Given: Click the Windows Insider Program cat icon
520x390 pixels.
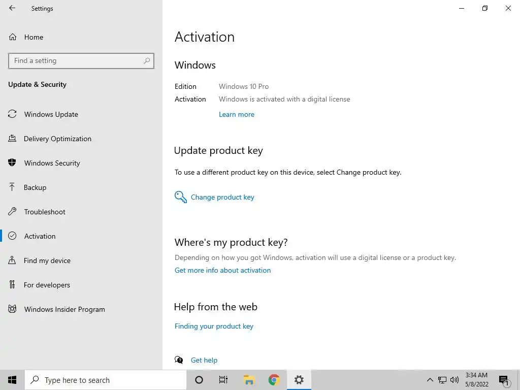Looking at the screenshot, I should (x=12, y=309).
